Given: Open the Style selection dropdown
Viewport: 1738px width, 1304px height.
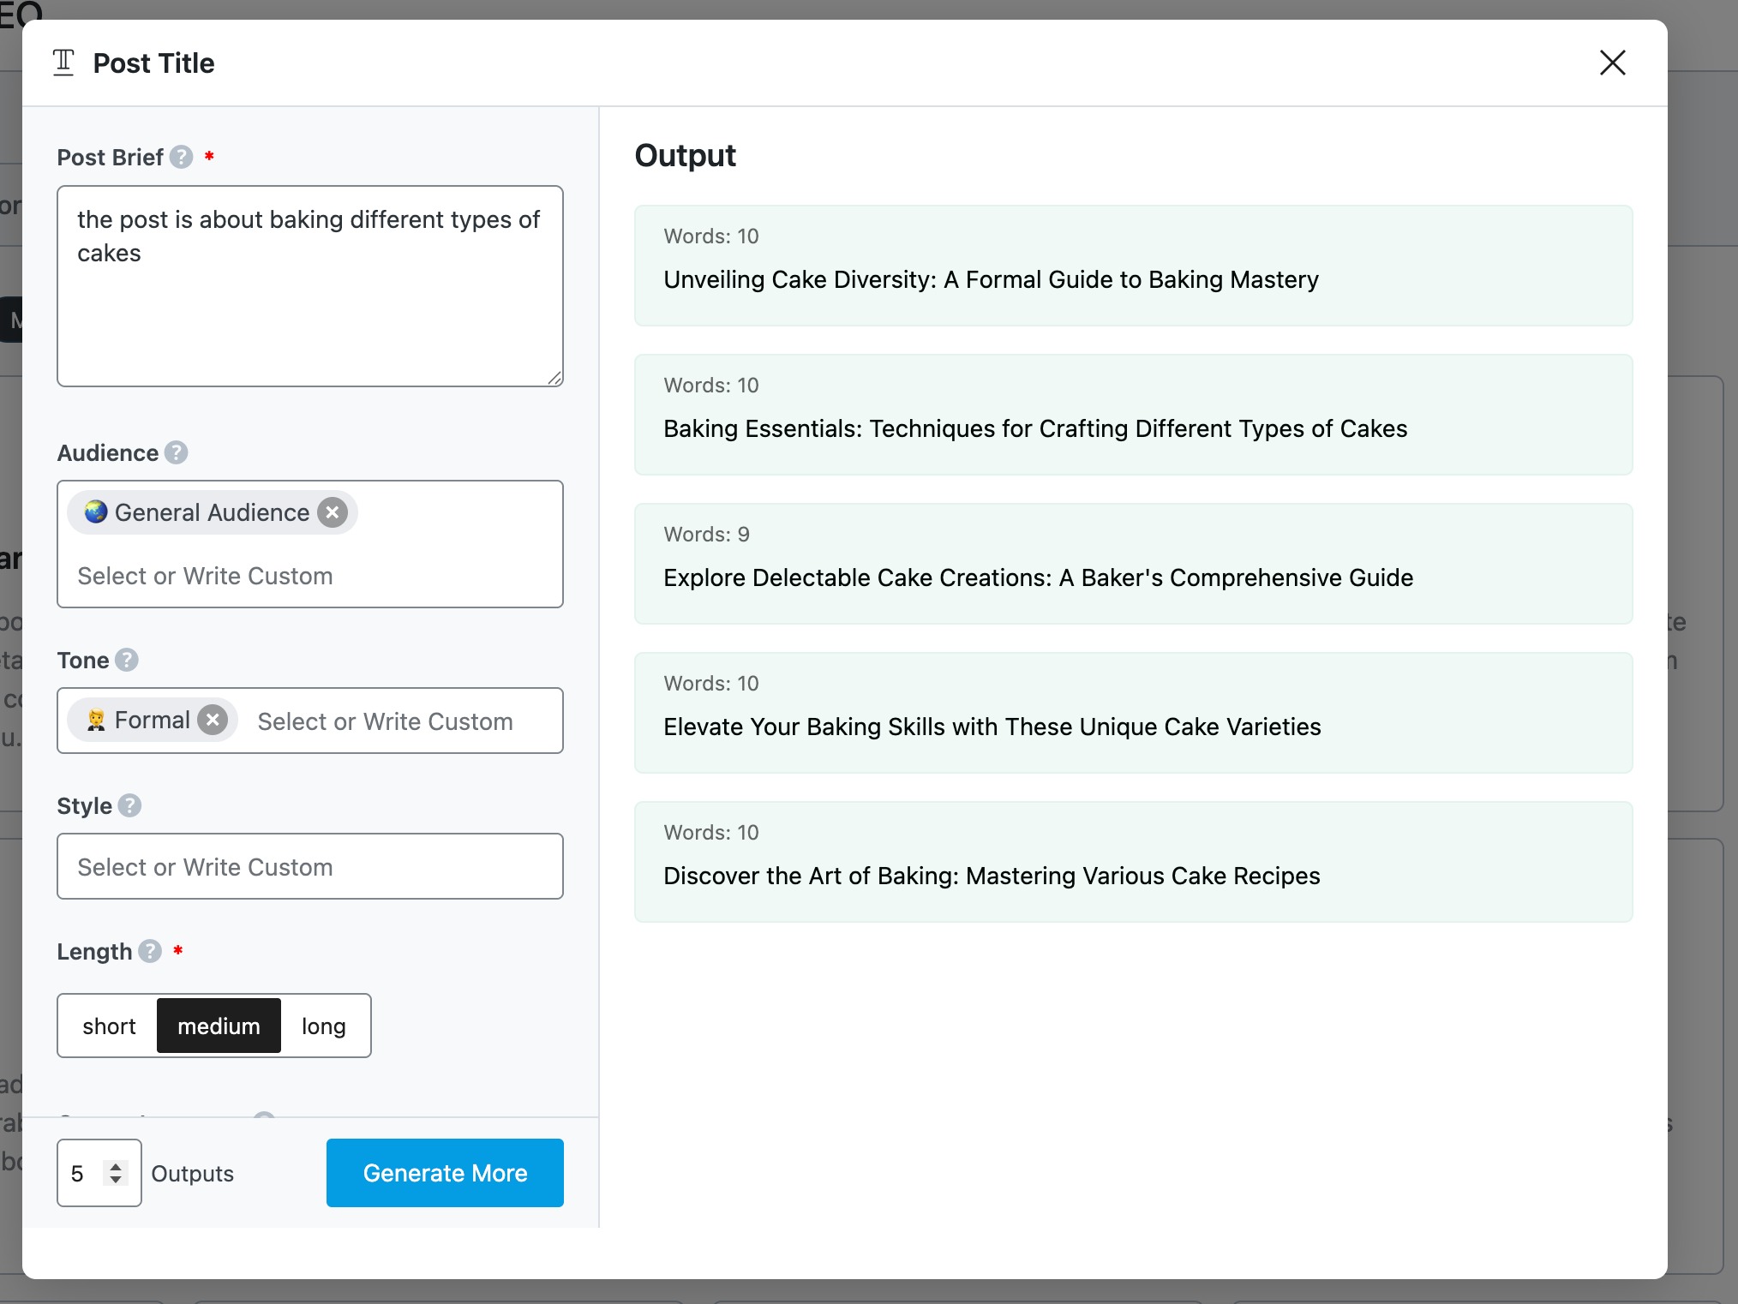Looking at the screenshot, I should pyautogui.click(x=309, y=866).
